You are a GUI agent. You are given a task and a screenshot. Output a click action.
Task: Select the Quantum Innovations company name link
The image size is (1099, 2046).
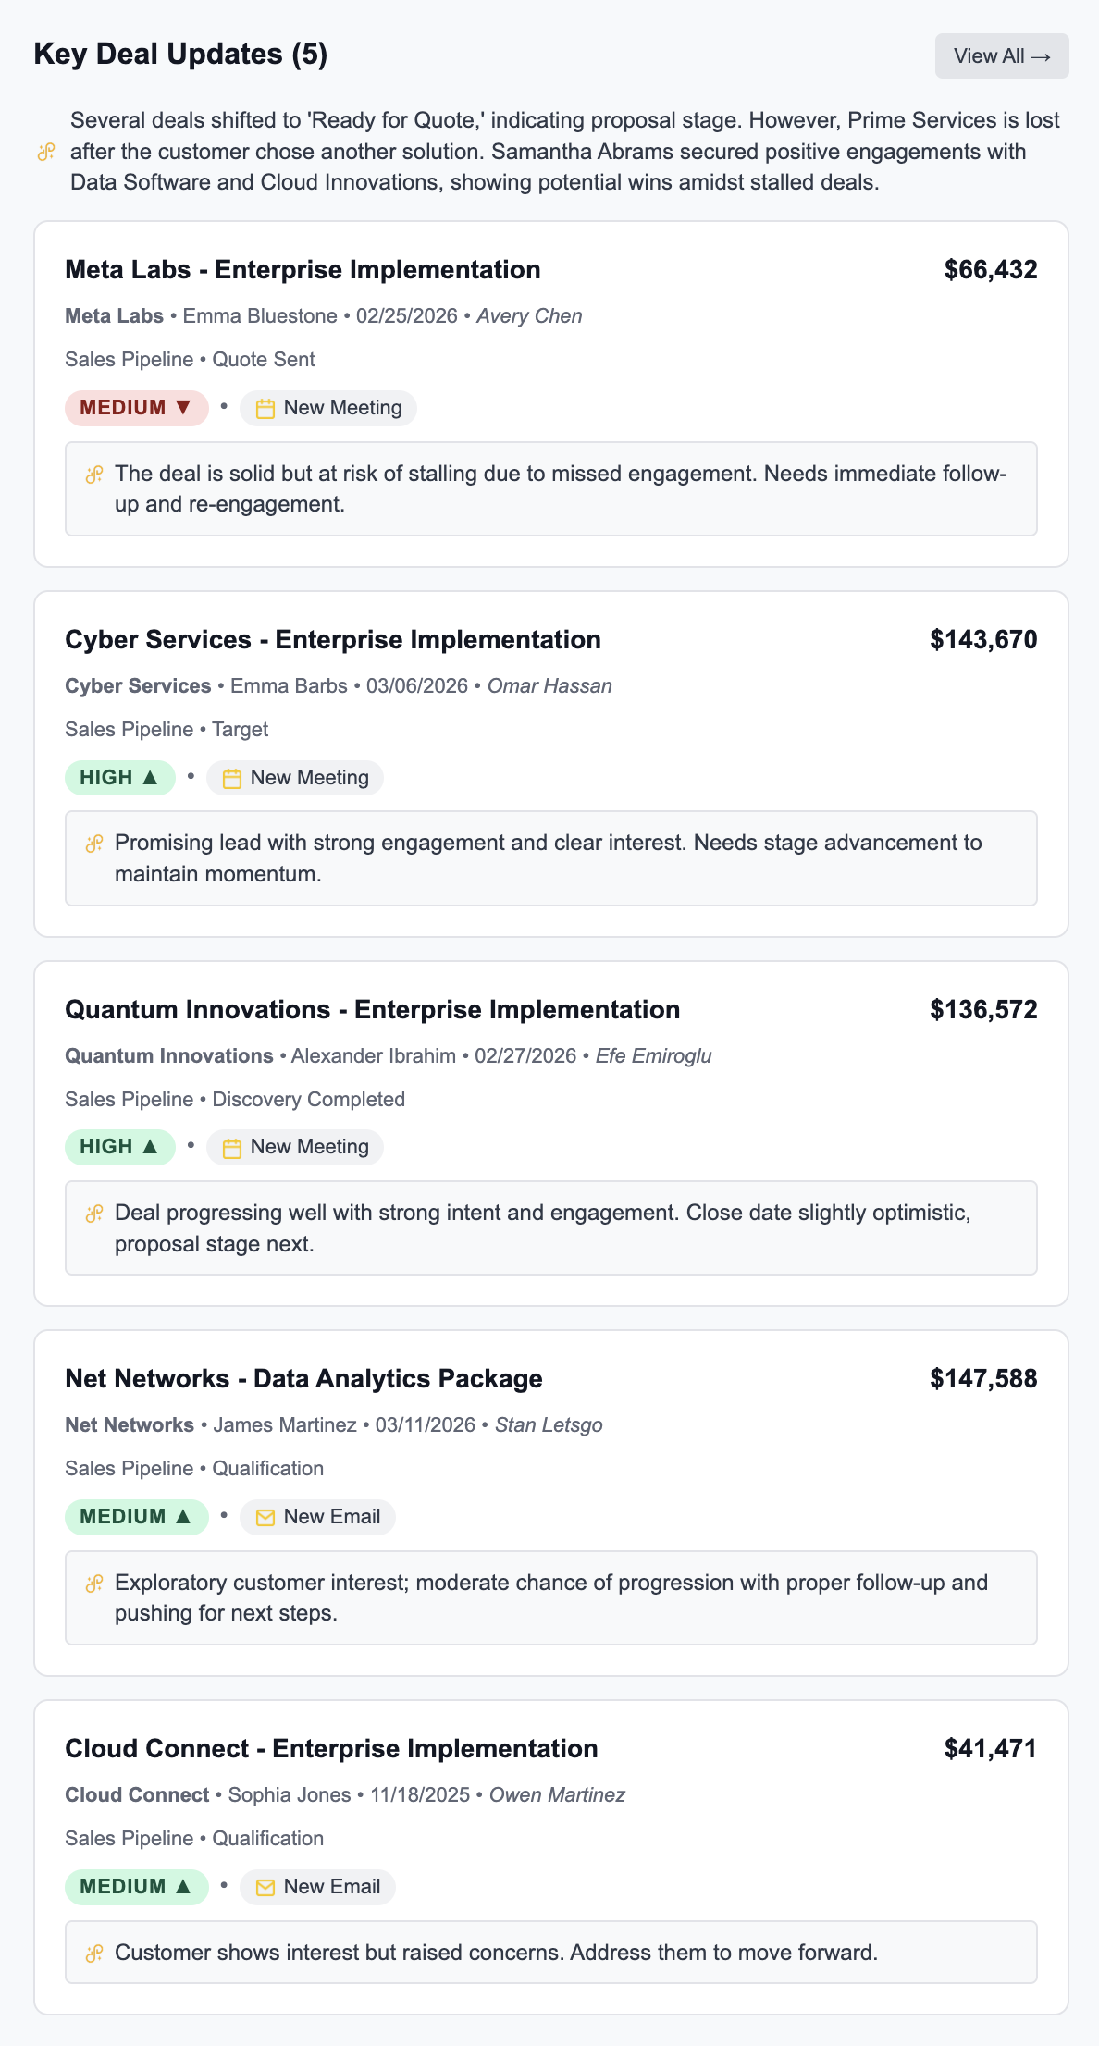[169, 1056]
